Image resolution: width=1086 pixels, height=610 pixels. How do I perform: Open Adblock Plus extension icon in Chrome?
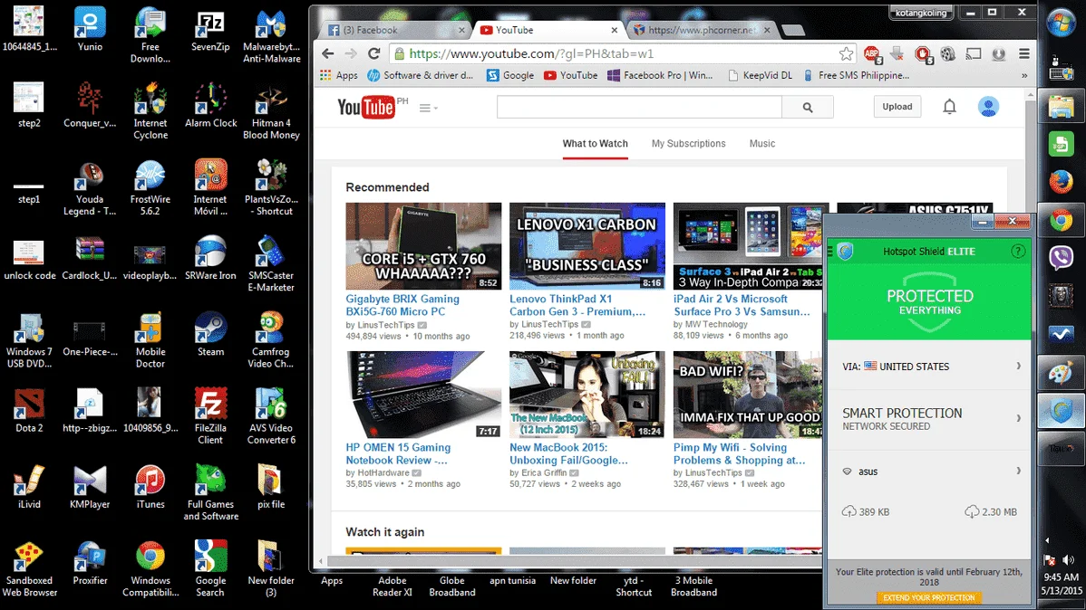872,54
